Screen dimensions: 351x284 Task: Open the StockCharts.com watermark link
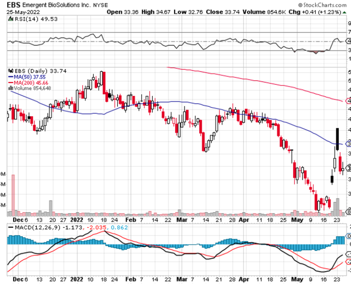[x=322, y=5]
